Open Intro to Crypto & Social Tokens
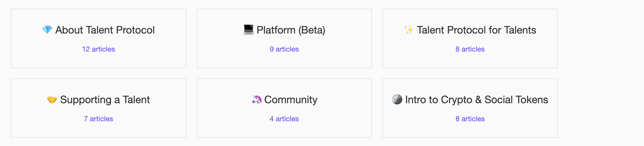The image size is (644, 146). point(476,100)
